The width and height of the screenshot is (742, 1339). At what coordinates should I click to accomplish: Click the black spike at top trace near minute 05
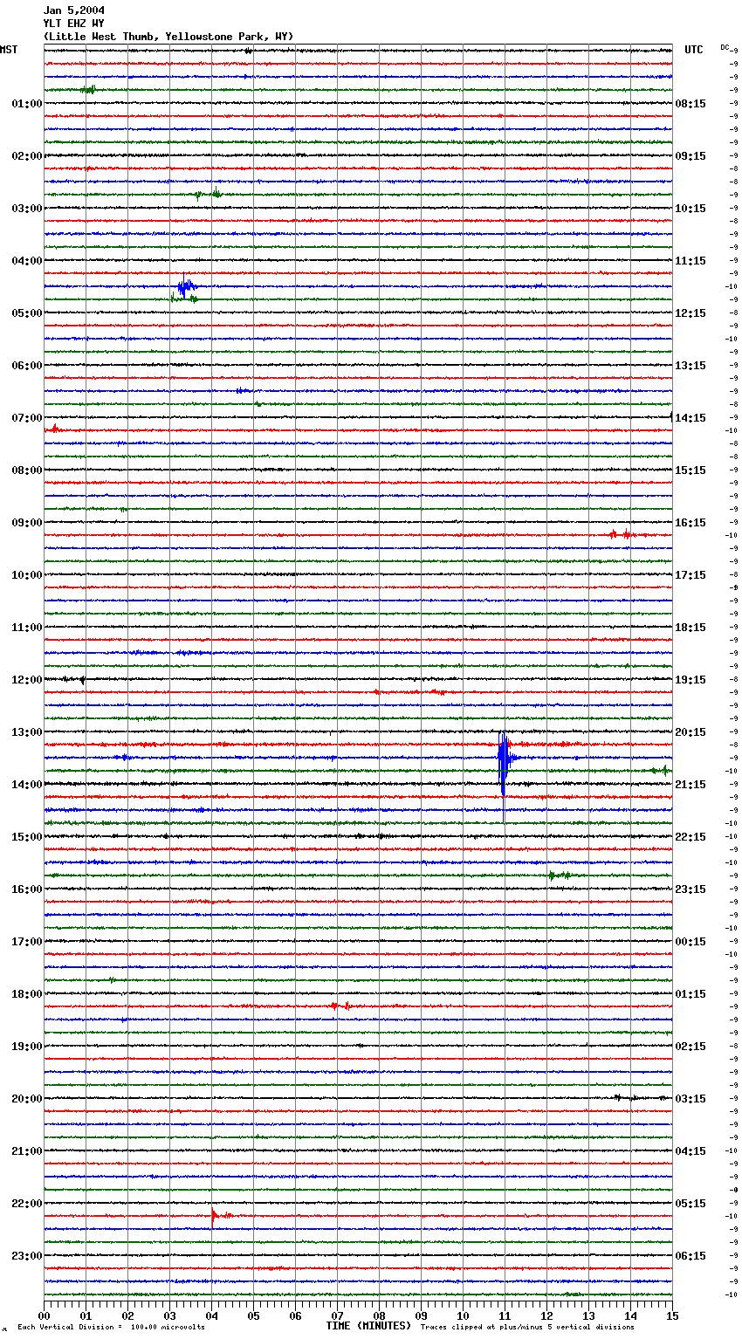[x=248, y=51]
